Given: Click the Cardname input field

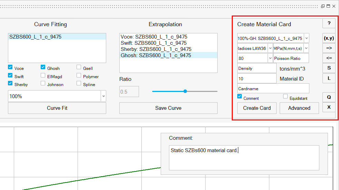Looking at the screenshot, I should tap(273, 88).
